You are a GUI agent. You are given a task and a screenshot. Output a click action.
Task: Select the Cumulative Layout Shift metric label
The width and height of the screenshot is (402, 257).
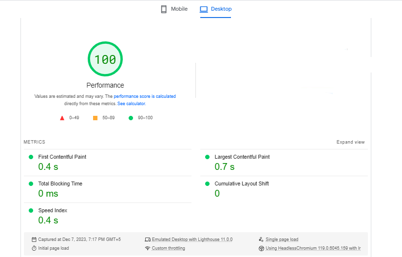click(241, 184)
